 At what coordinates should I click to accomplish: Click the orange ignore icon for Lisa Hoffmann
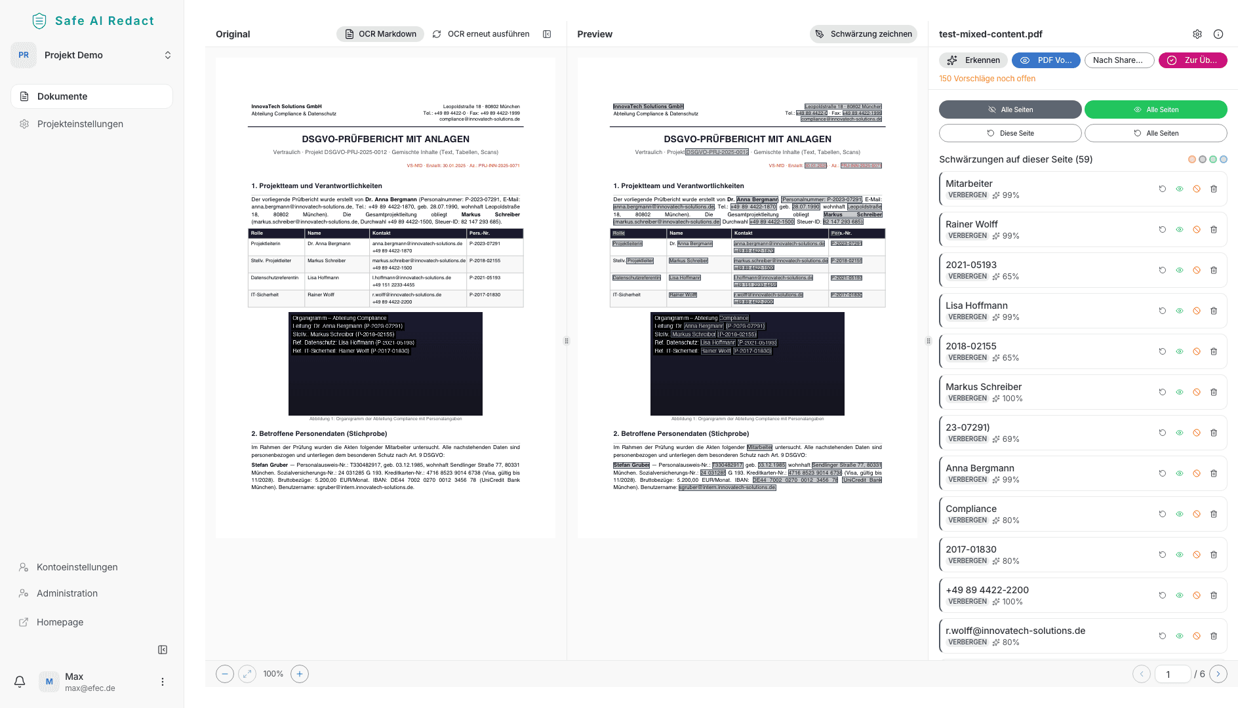coord(1197,311)
